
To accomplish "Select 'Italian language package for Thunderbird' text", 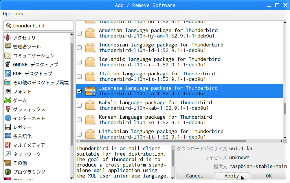I will pos(157,74).
